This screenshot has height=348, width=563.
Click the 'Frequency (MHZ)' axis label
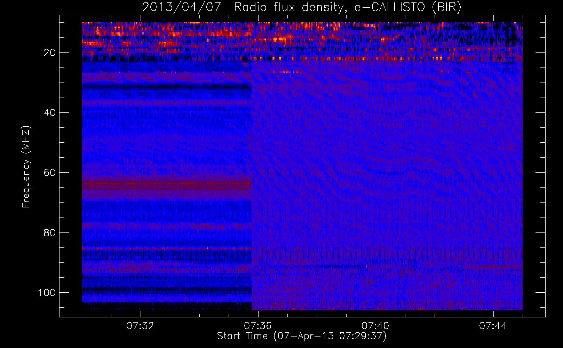click(26, 167)
